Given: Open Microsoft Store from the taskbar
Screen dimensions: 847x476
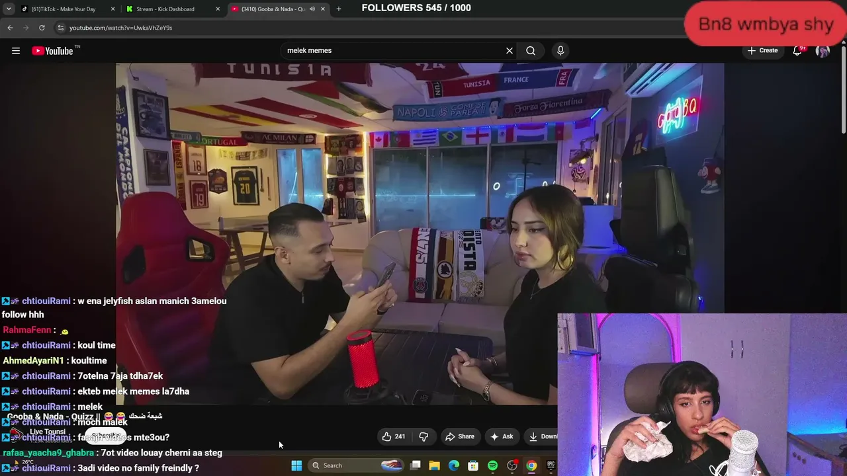Looking at the screenshot, I should click(x=473, y=465).
